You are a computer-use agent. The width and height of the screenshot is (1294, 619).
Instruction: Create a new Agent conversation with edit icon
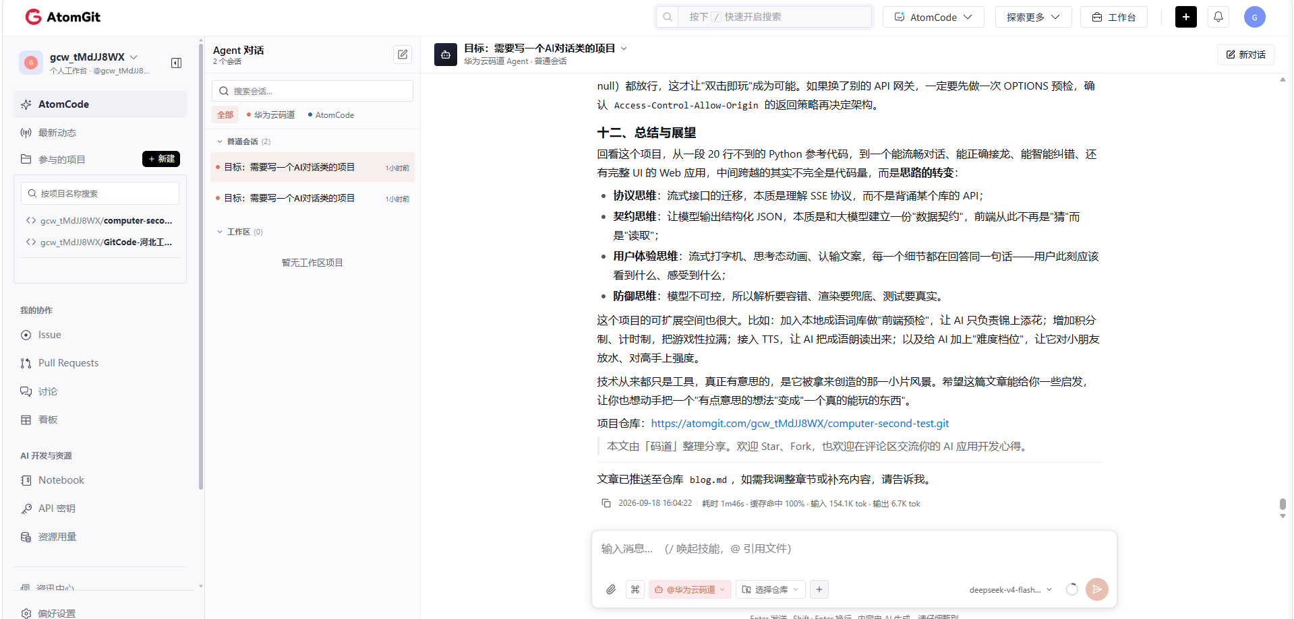(403, 55)
